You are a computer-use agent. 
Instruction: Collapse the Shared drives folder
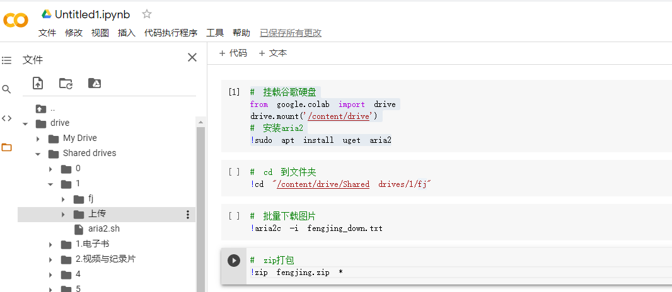[x=38, y=154]
